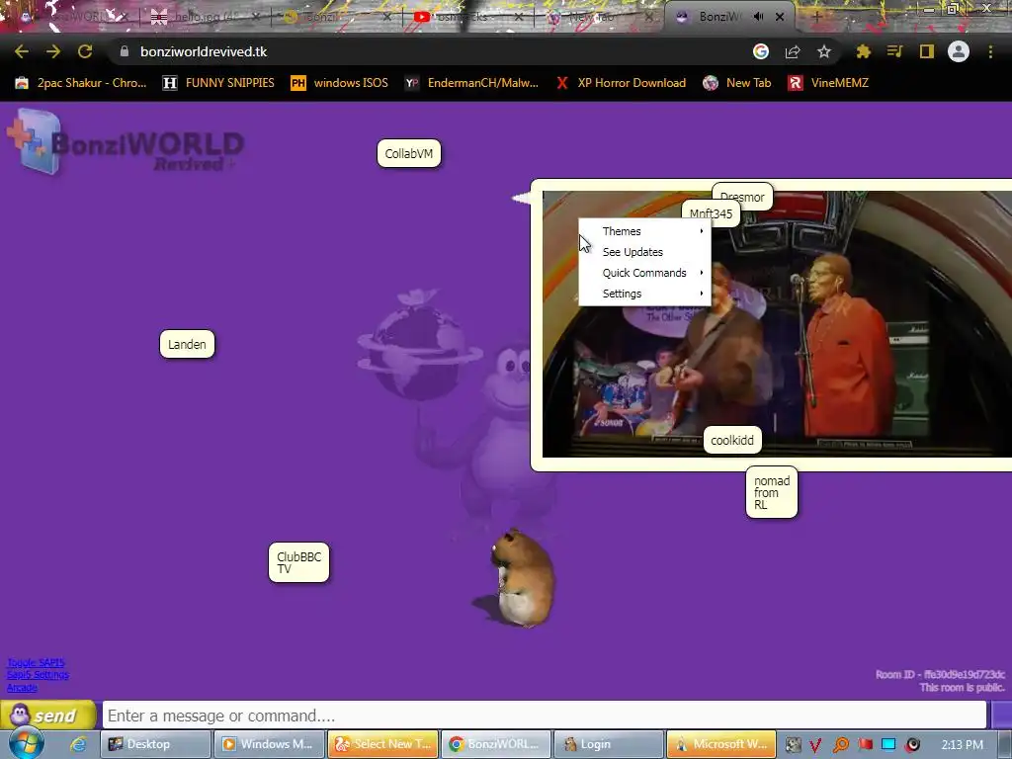Expand the Themes submenu
The width and height of the screenshot is (1012, 759).
(x=644, y=231)
